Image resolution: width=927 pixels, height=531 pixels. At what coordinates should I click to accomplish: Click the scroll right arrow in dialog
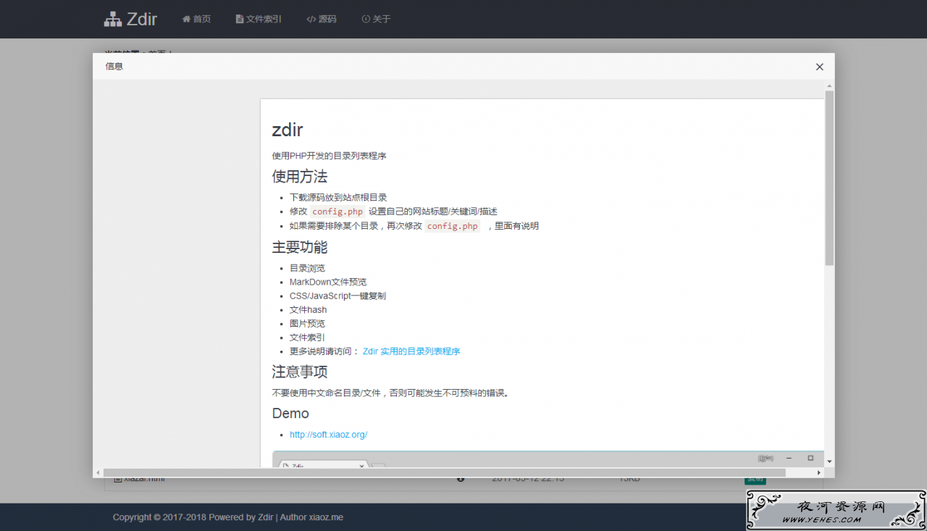point(819,472)
